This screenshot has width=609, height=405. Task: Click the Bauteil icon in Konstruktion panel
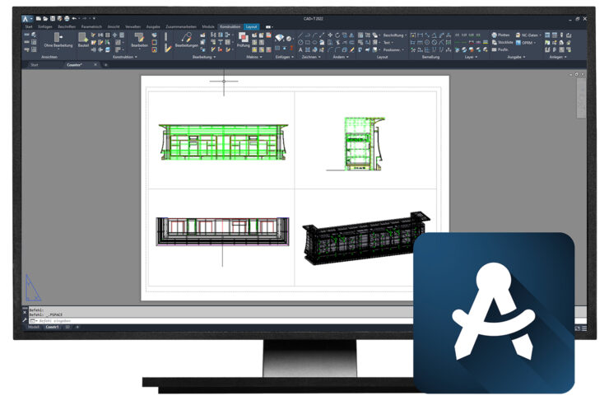pos(83,41)
